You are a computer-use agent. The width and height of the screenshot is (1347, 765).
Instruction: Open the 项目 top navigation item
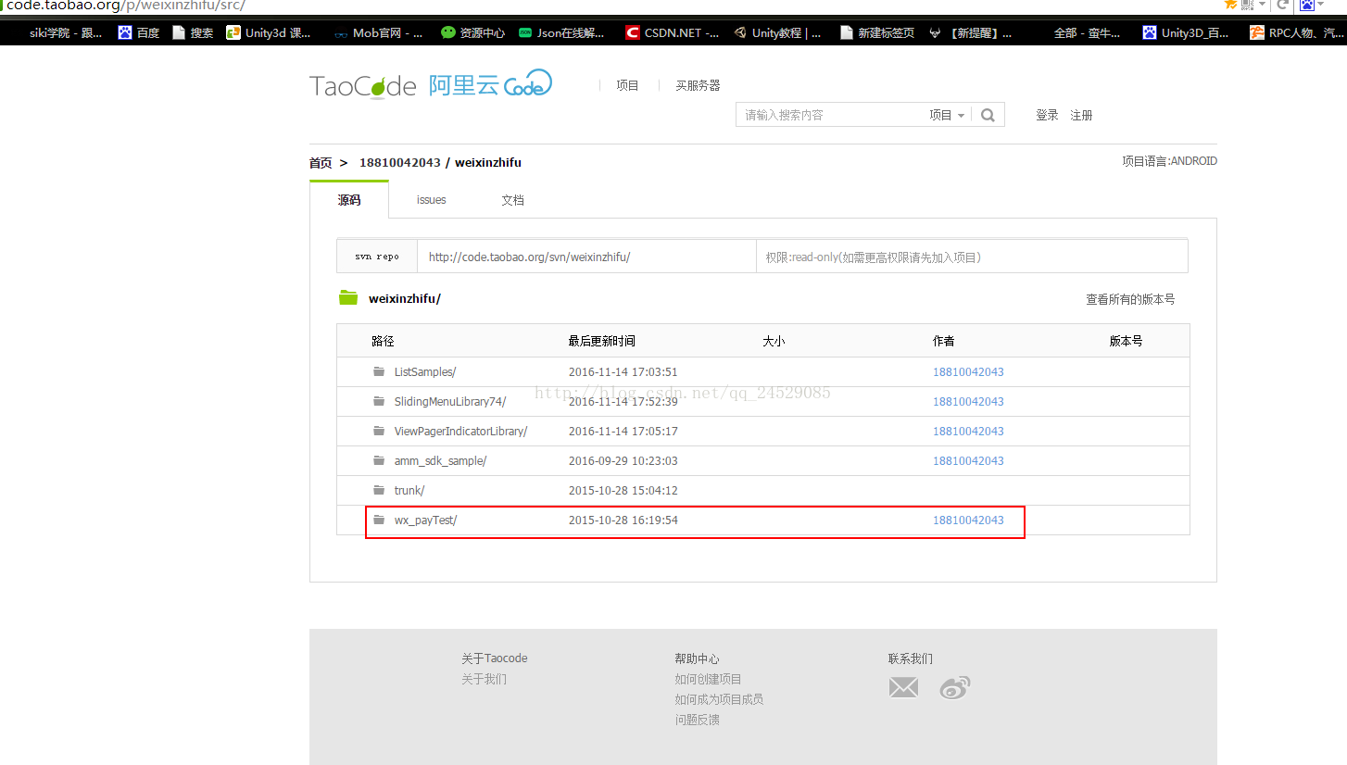(x=627, y=85)
